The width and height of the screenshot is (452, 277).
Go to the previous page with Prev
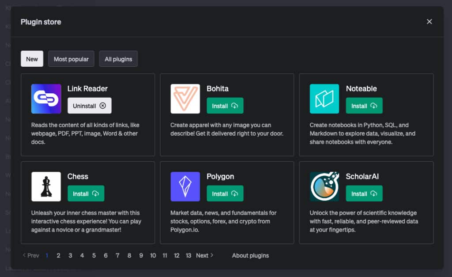click(31, 255)
